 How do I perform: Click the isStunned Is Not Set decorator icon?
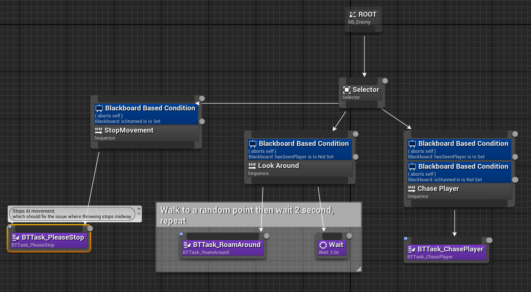[x=412, y=167]
